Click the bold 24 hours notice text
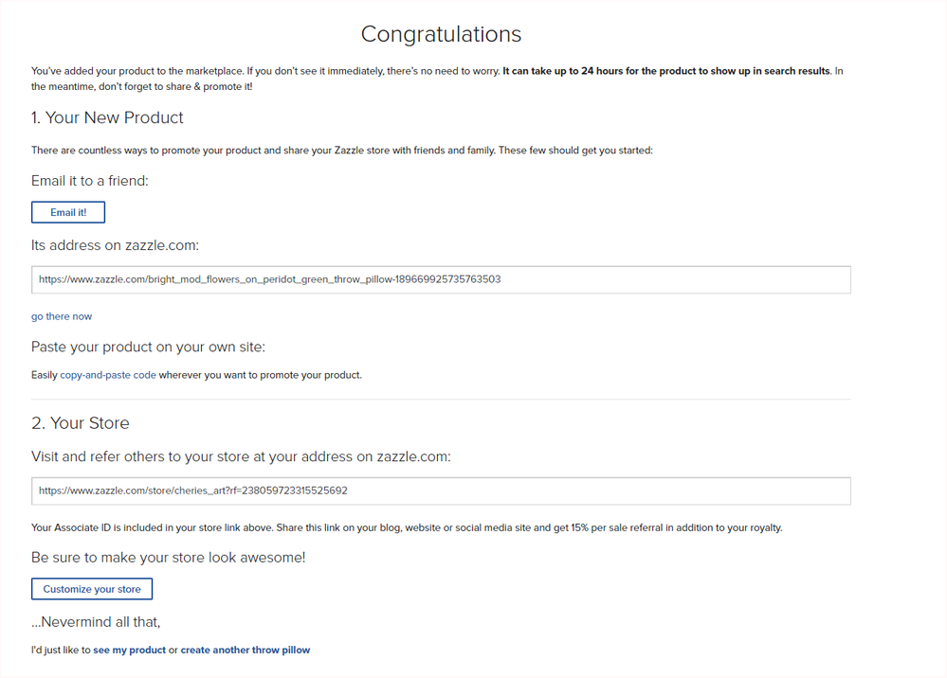The image size is (947, 678). (666, 71)
